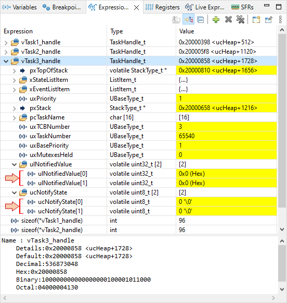Screen dimensions: 287x303
Task: Click the Remove All Expressions double-X icon
Action: point(240,19)
